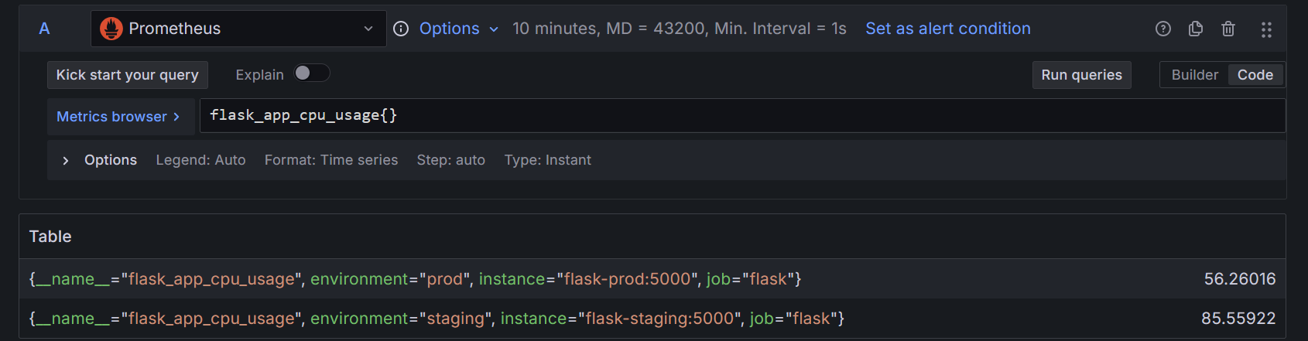The height and width of the screenshot is (341, 1308).
Task: Toggle the Explain switch on
Action: point(311,73)
